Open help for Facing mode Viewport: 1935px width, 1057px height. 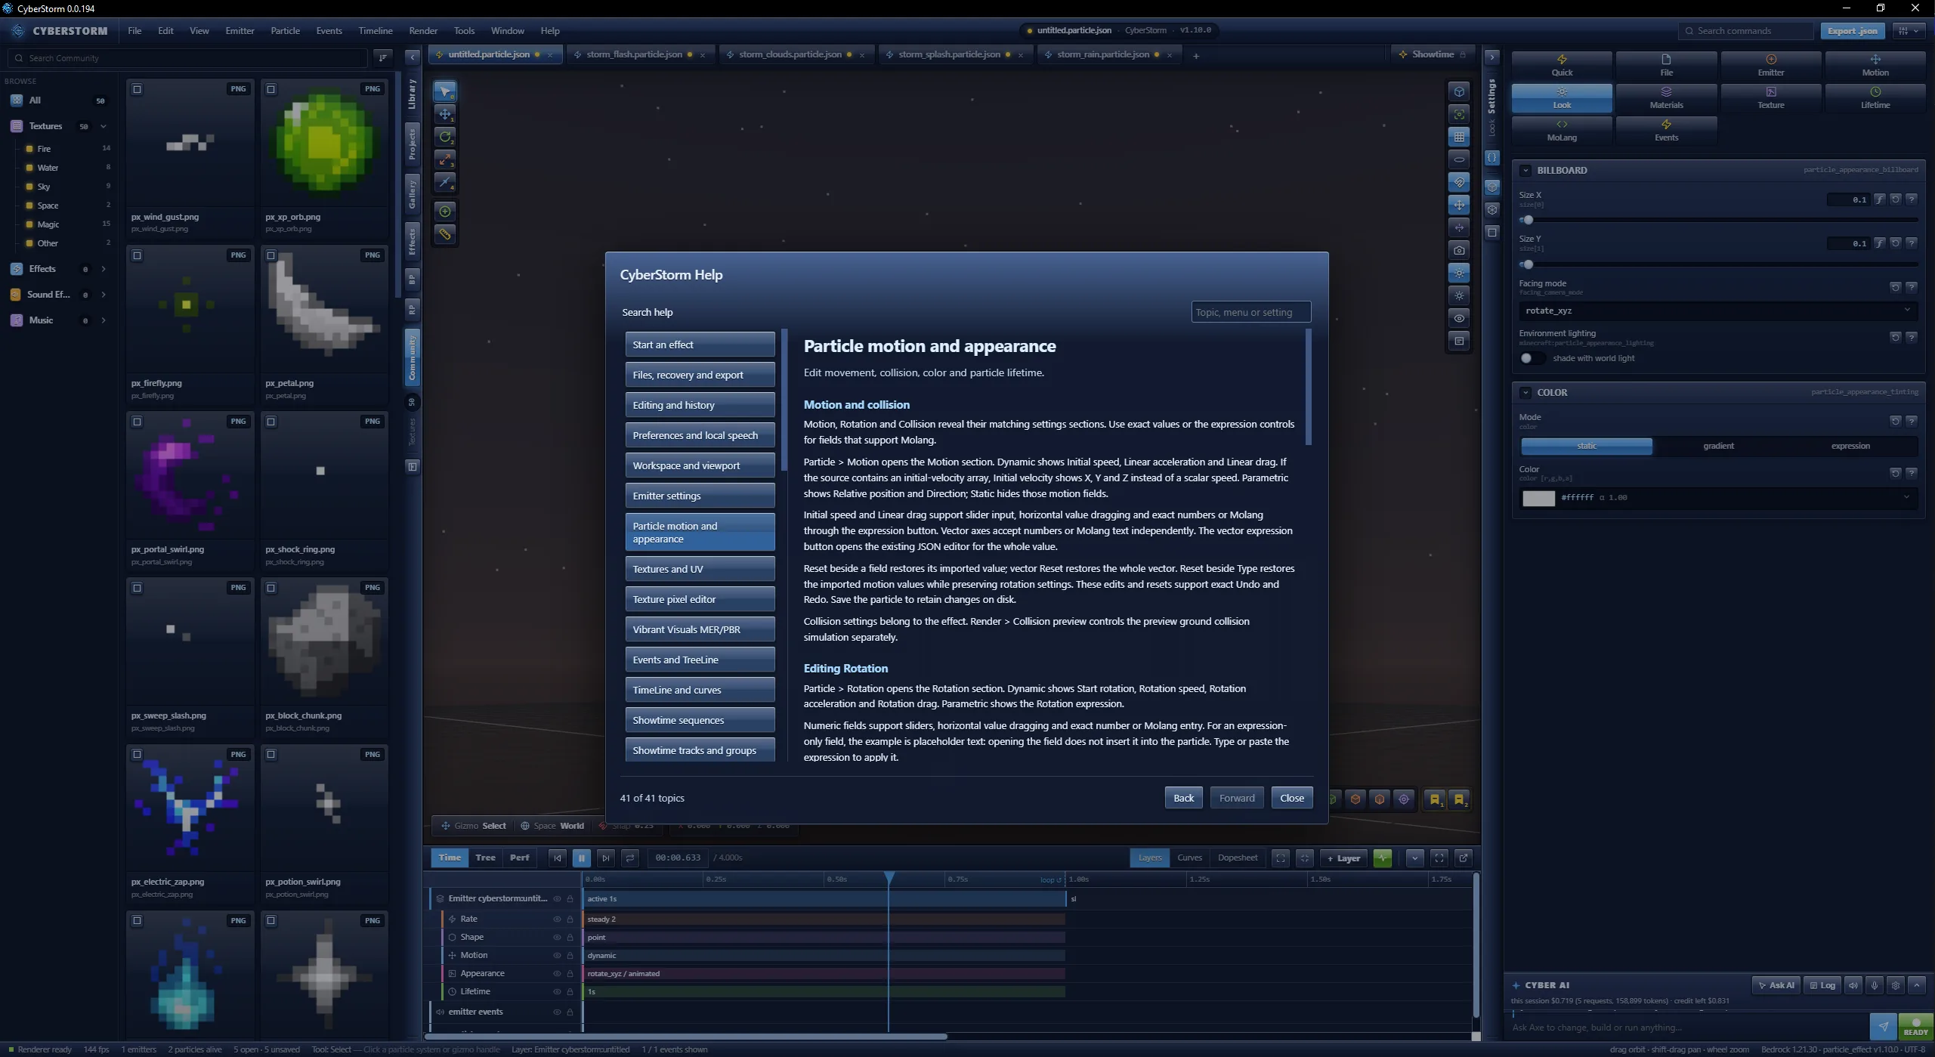tap(1911, 287)
